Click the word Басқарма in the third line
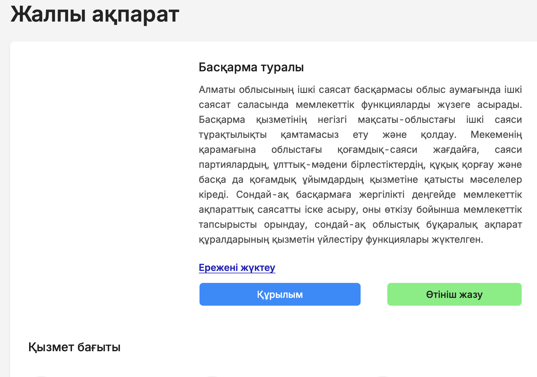The height and width of the screenshot is (377, 537). coord(222,120)
